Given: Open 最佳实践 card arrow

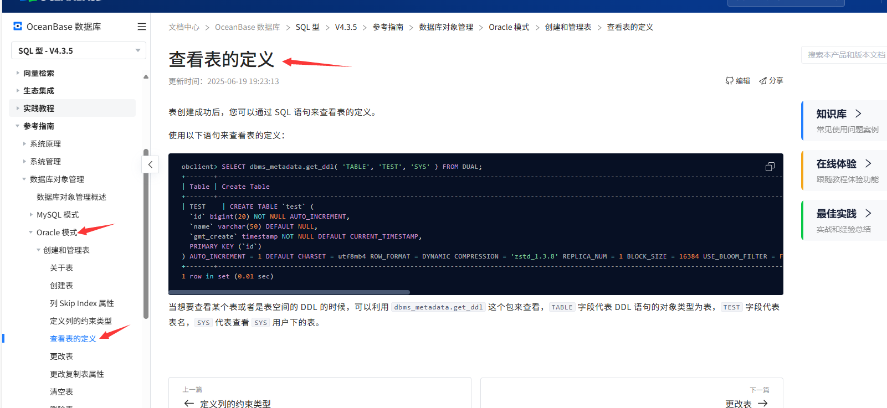Looking at the screenshot, I should pos(868,213).
